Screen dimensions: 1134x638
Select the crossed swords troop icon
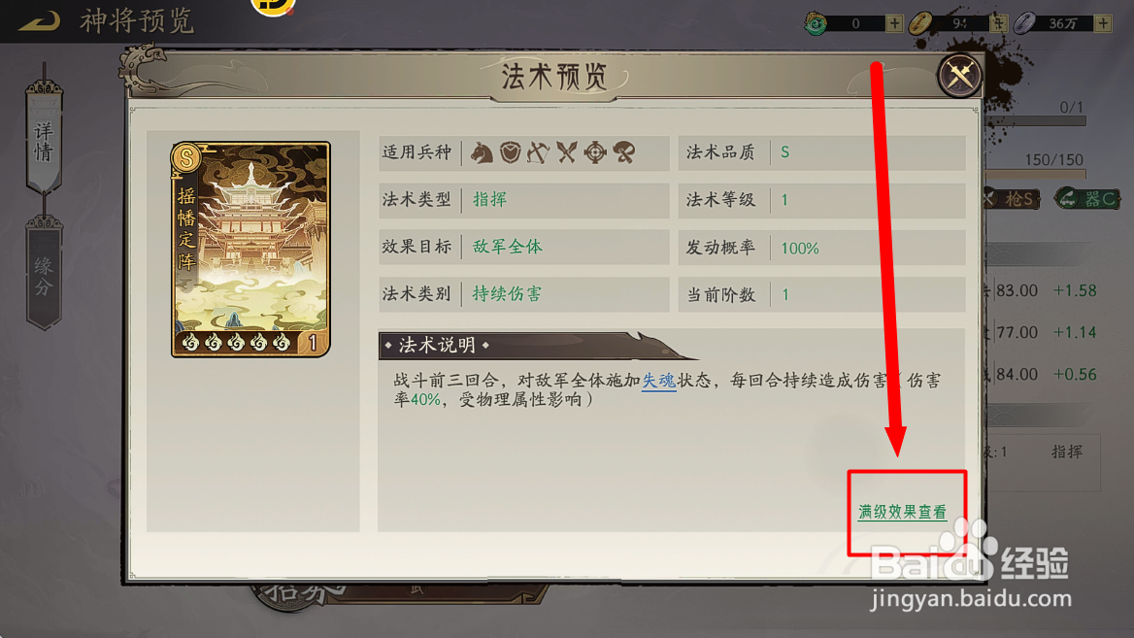(567, 152)
